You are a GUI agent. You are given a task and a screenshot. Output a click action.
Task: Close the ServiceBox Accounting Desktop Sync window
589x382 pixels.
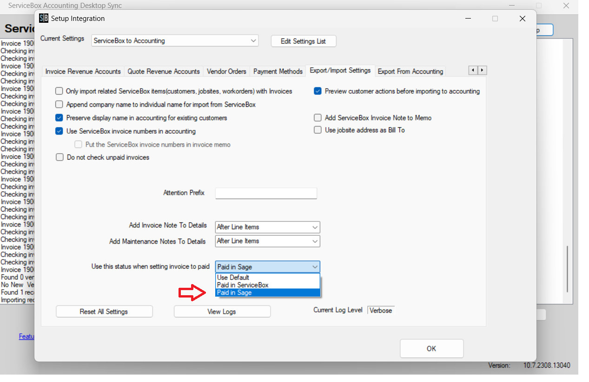point(566,6)
